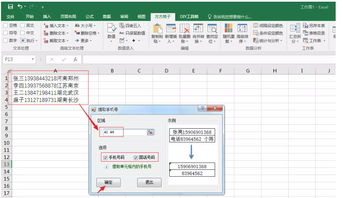Uncheck the 固话号码 option in dialog

click(135, 158)
